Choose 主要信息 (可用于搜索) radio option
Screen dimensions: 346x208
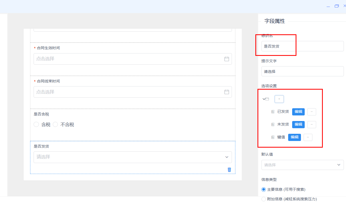[264, 189]
